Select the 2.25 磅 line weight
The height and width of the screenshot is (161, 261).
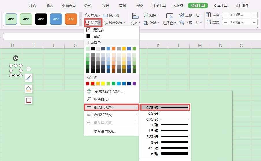coord(165,136)
